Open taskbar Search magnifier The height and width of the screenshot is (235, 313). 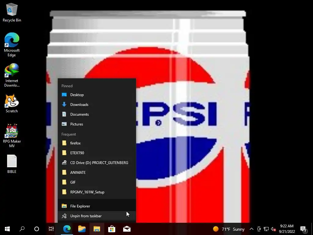point(22,229)
